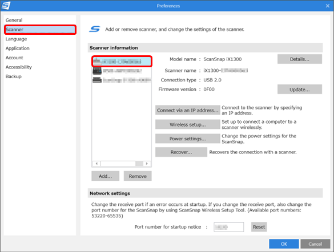Select the first scanner icon in list
Image resolution: width=334 pixels, height=252 pixels.
coord(97,62)
